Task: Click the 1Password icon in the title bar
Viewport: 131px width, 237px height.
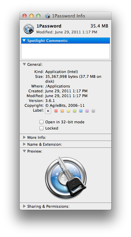Action: coord(48,16)
